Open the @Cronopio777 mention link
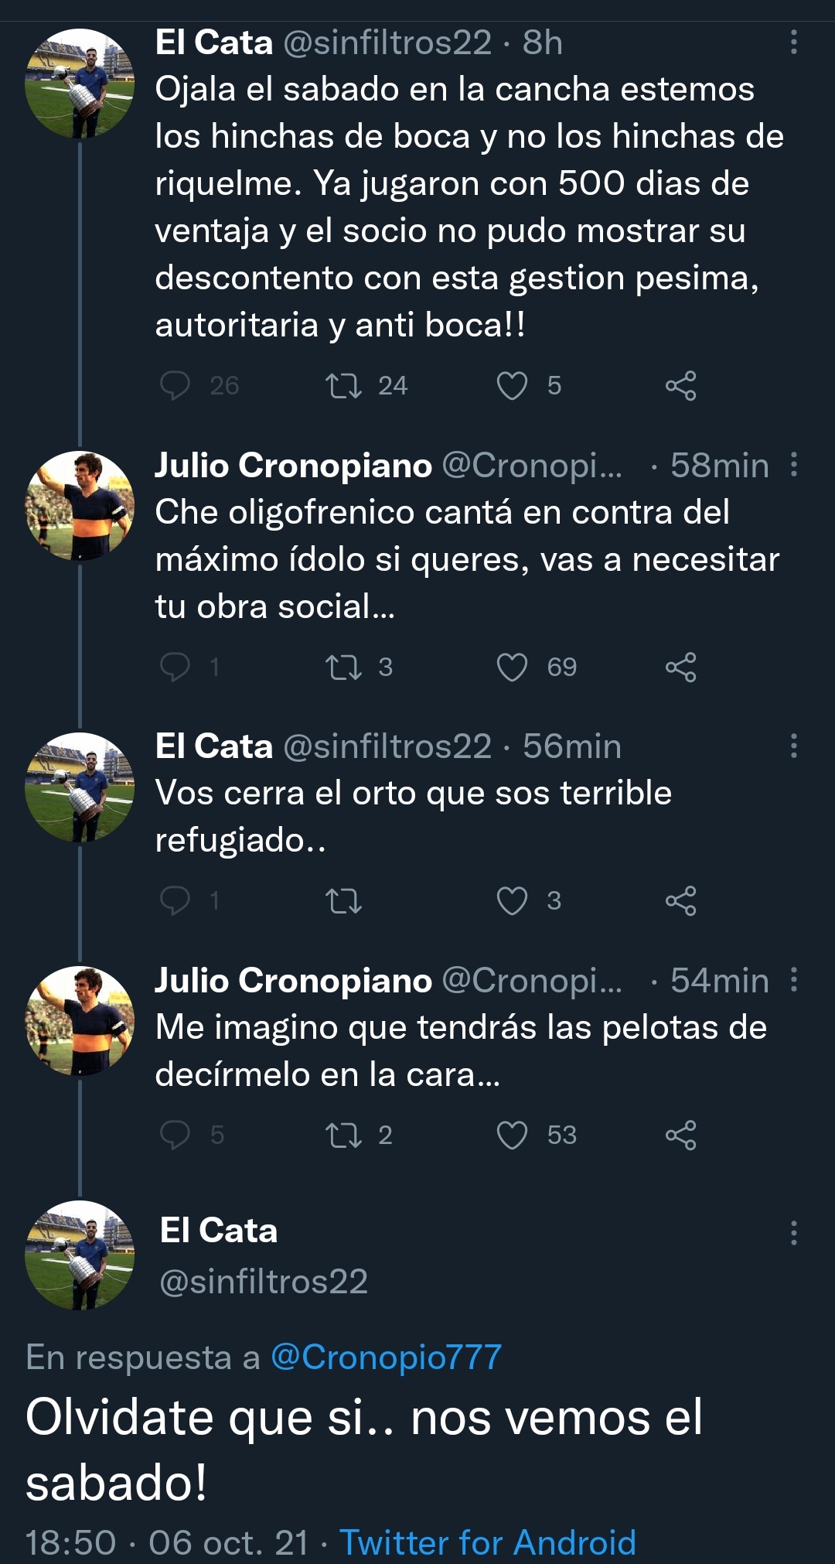Viewport: 835px width, 1564px height. point(386,1357)
